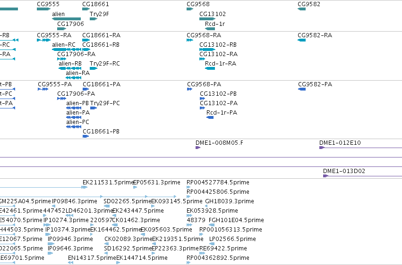Click the CG9582-RA transcript label
Screen dimensions: 402x265
tap(315, 35)
